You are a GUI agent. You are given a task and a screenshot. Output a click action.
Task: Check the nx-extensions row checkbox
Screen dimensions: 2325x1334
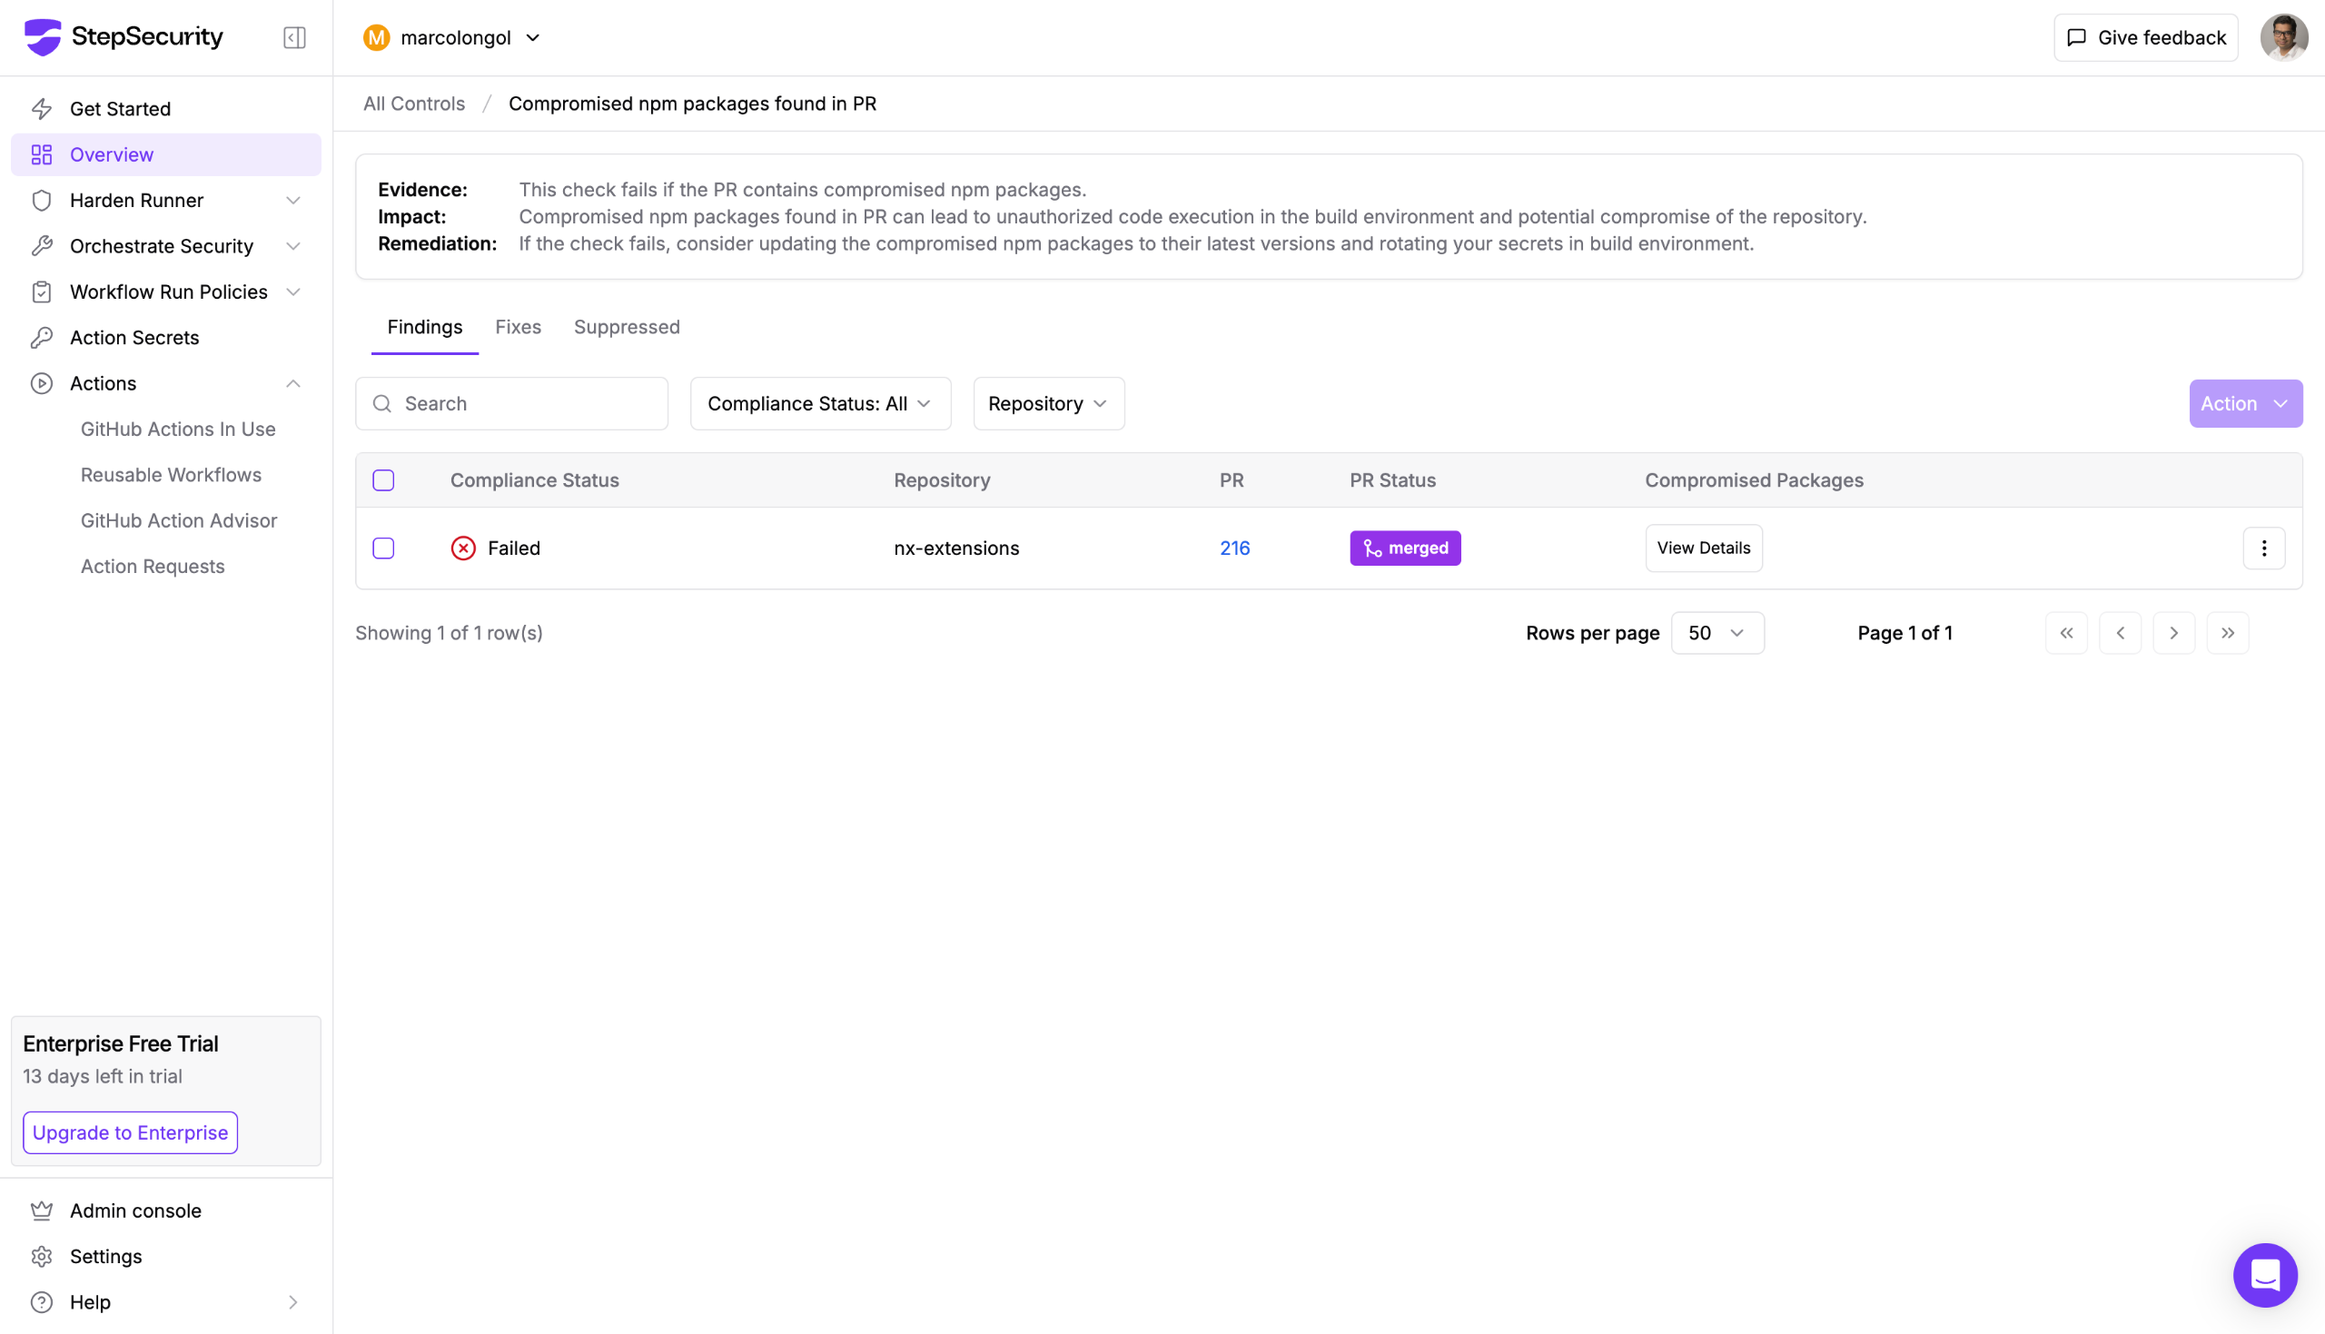[x=383, y=548]
